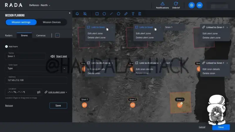
Task: Click the Start test link
Action: [61, 56]
